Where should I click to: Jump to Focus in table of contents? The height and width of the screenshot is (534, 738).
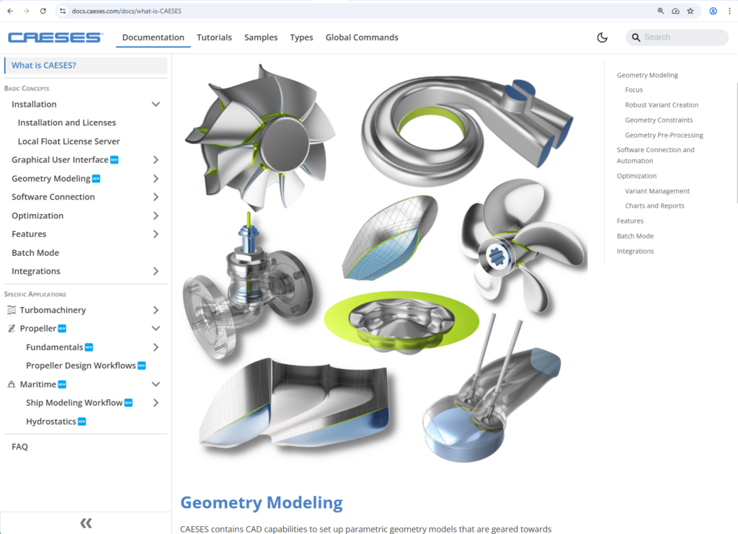click(x=633, y=90)
